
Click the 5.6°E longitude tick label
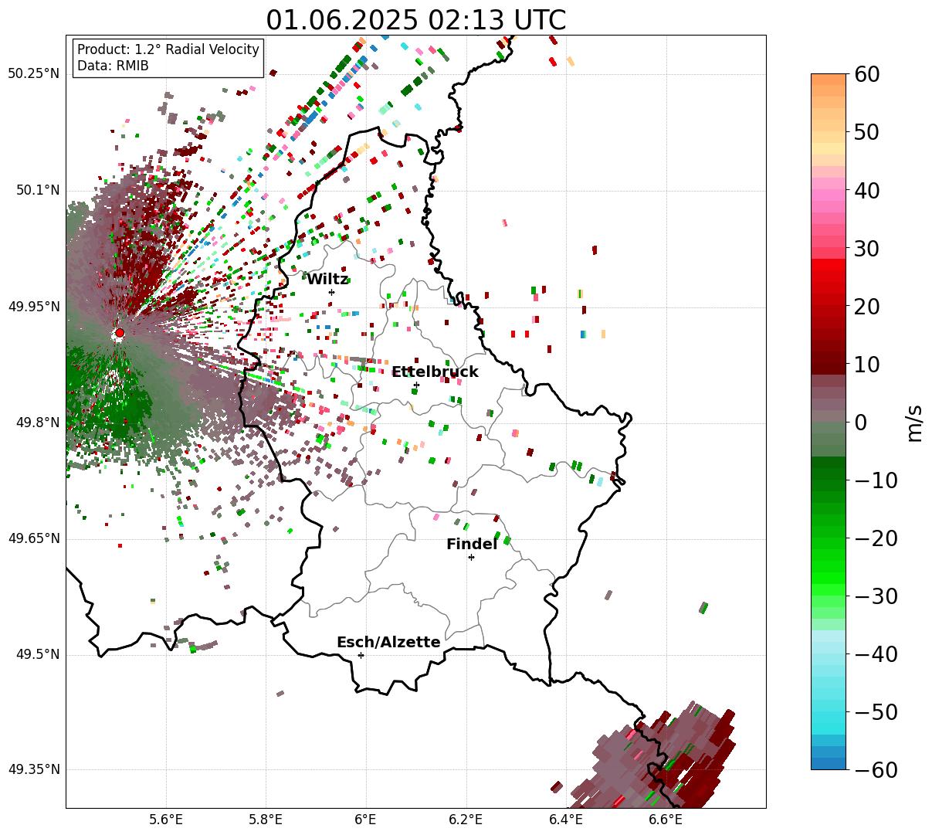click(x=166, y=820)
